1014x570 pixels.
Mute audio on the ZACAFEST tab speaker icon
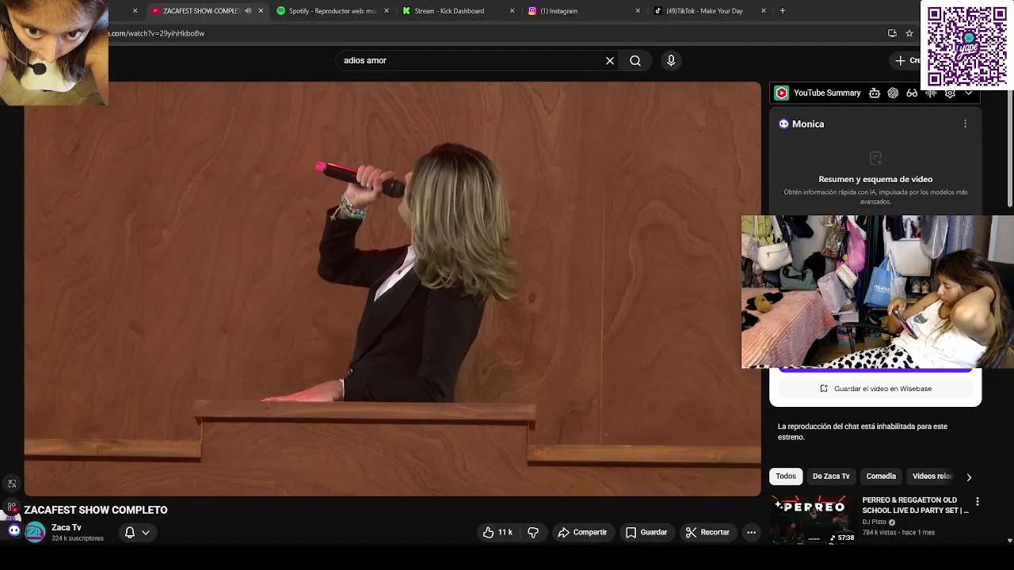pos(248,11)
